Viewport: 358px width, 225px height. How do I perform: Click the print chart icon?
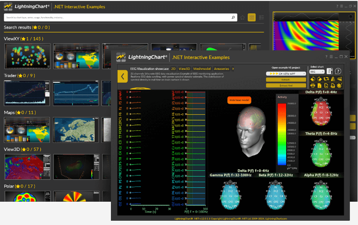tap(313, 86)
